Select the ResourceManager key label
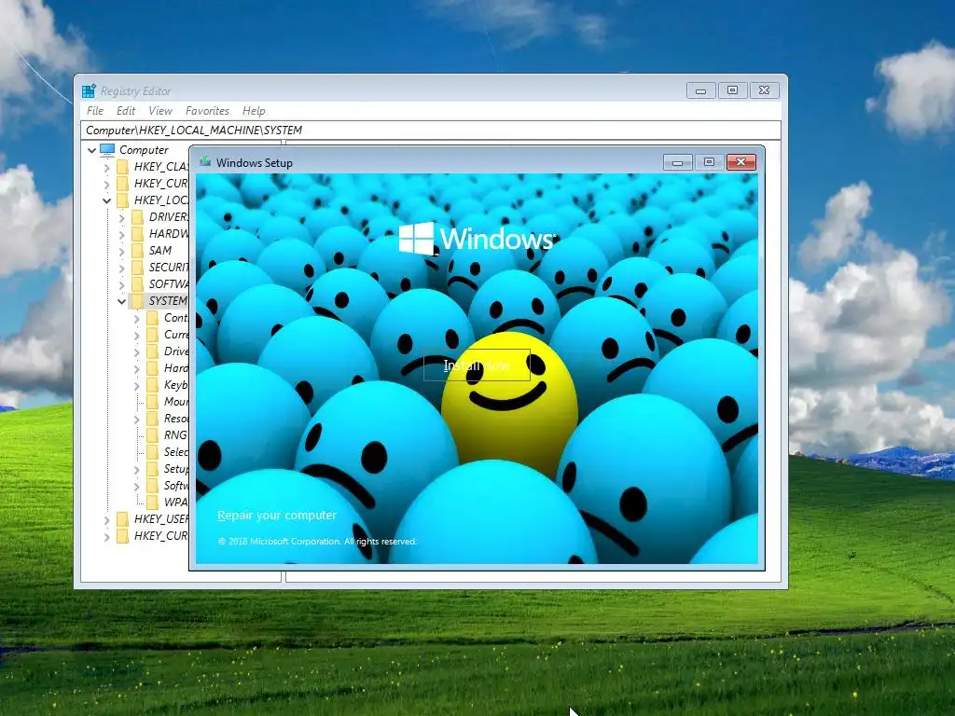Image resolution: width=955 pixels, height=716 pixels. point(176,419)
